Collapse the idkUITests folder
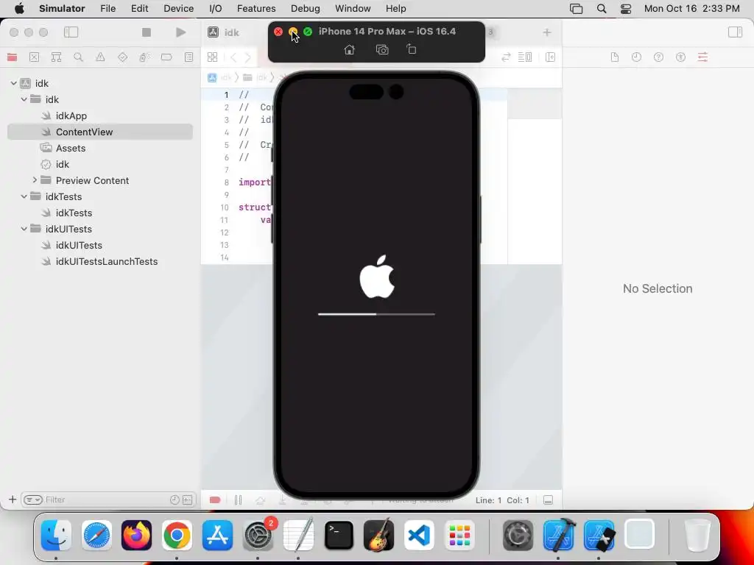The image size is (754, 565). coord(24,229)
